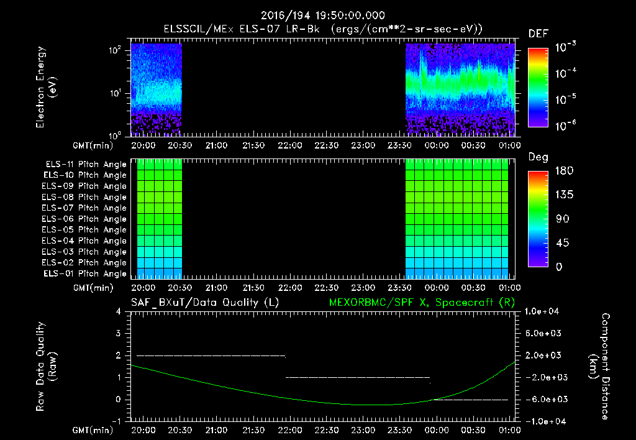This screenshot has height=440, width=636.
Task: Click the 21:00 tick label under bottom plot
Action: [x=216, y=430]
